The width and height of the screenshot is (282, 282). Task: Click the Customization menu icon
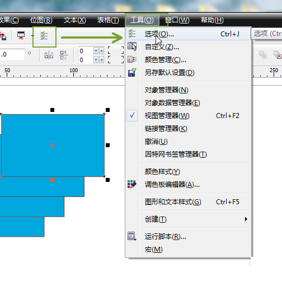click(132, 46)
